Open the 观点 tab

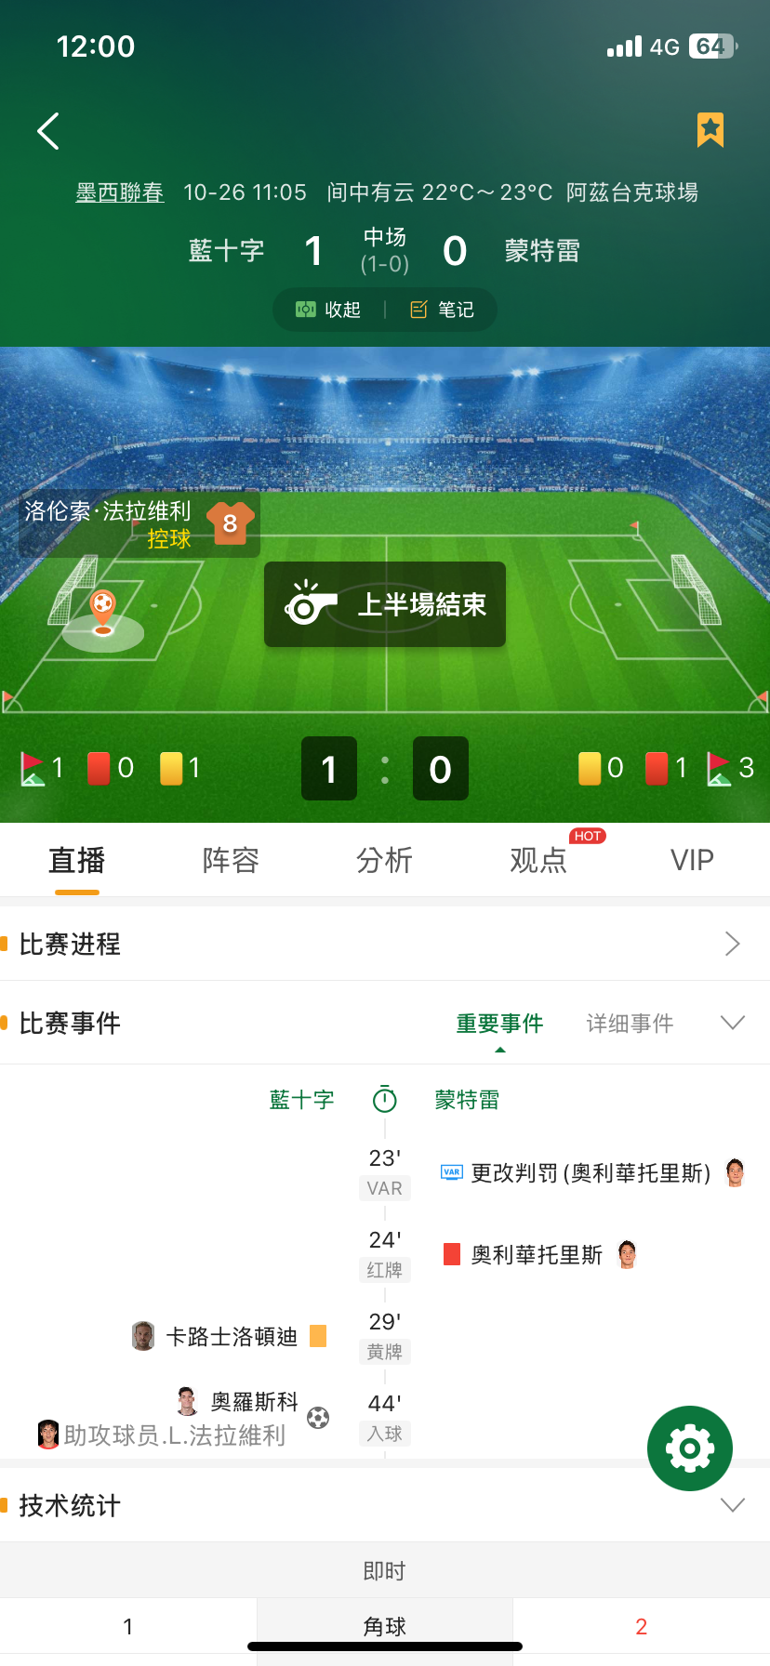point(538,860)
